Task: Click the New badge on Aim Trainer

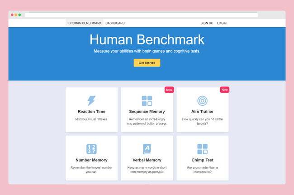Action: point(224,90)
